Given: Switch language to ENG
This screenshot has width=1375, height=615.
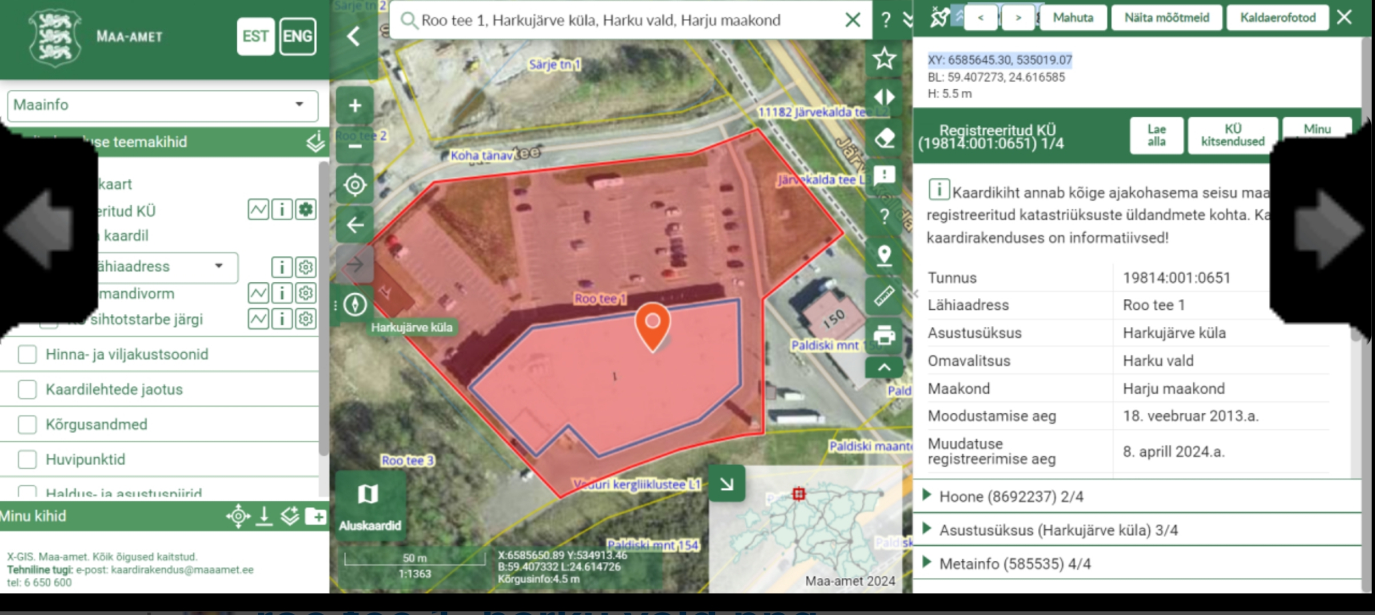Looking at the screenshot, I should coord(298,37).
